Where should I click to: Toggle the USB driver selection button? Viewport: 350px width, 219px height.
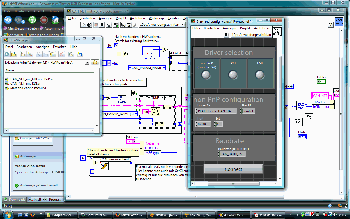pyautogui.click(x=260, y=74)
